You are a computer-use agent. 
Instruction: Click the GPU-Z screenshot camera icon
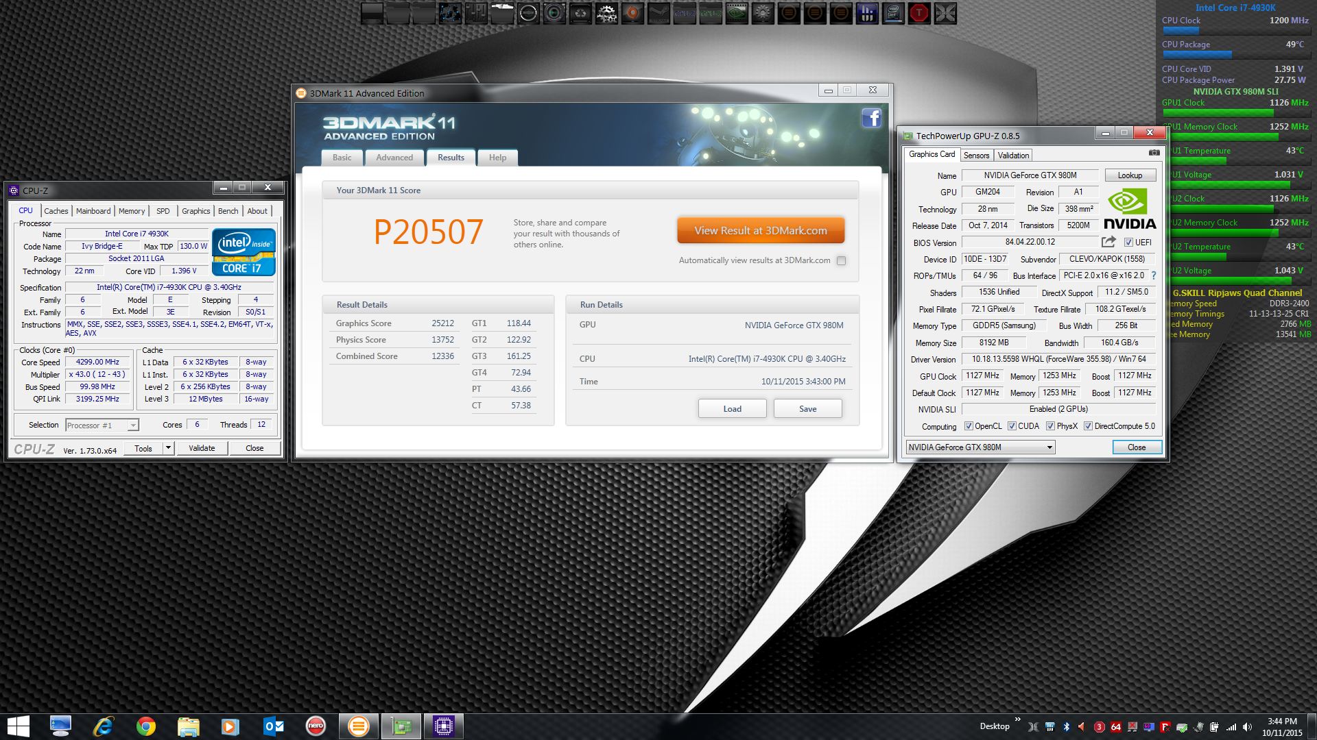(x=1154, y=153)
